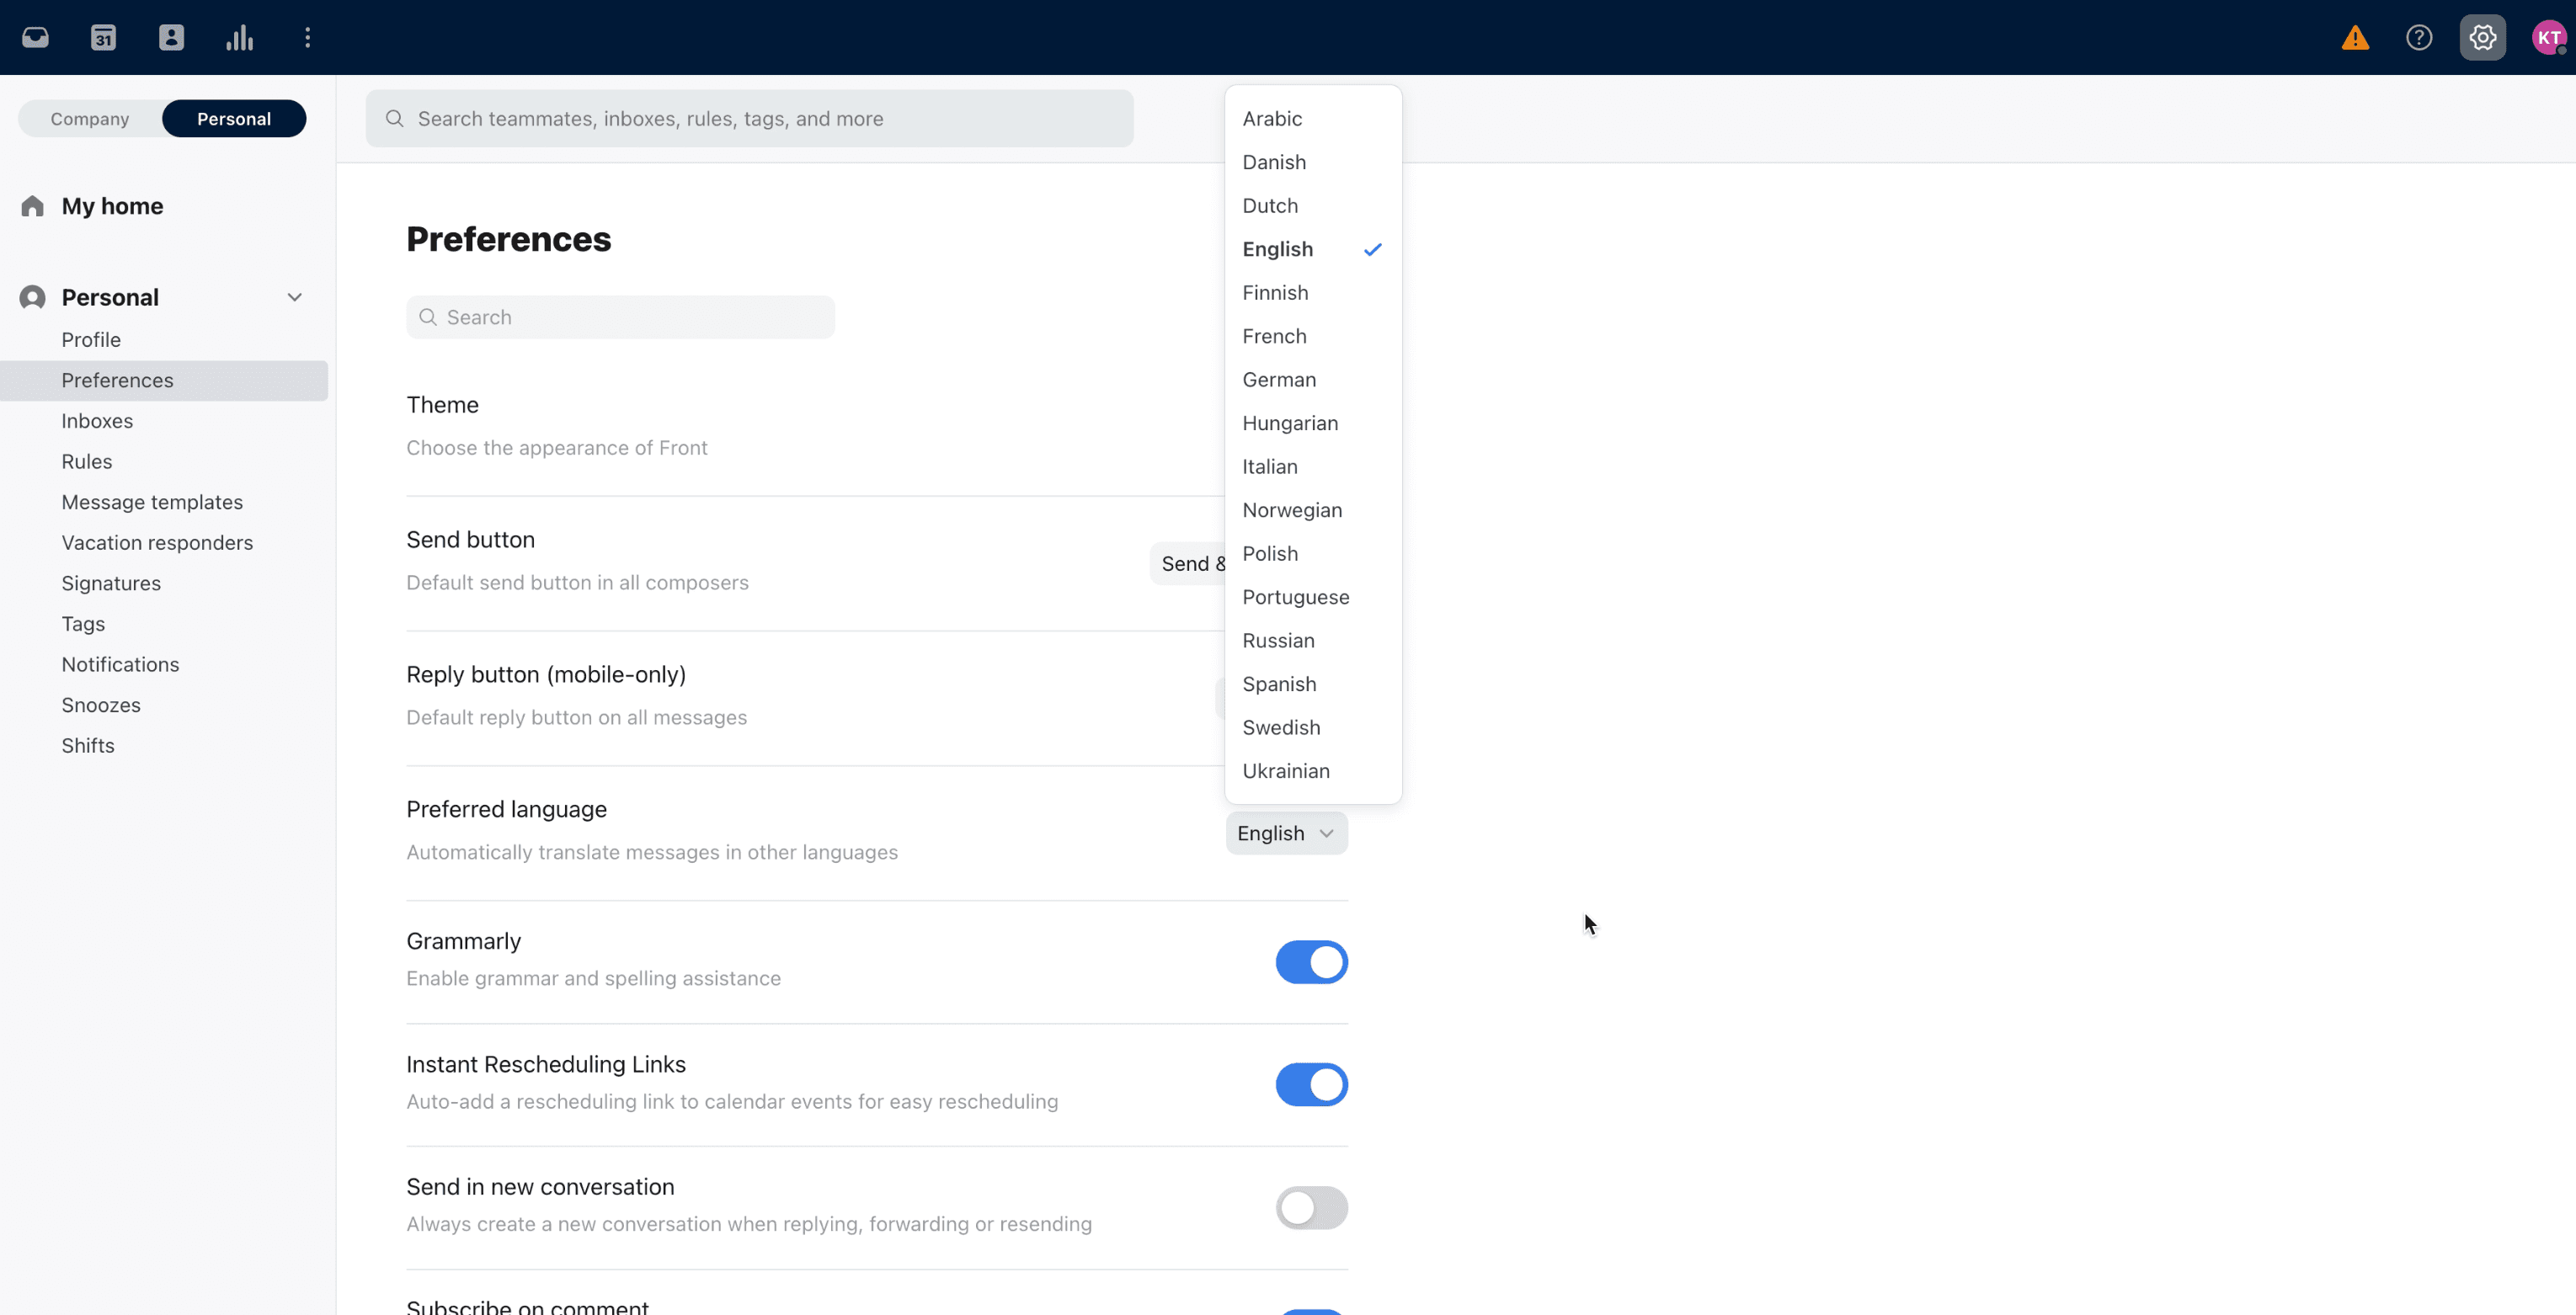This screenshot has height=1315, width=2576.
Task: Choose Hungarian from the language list
Action: [x=1312, y=423]
